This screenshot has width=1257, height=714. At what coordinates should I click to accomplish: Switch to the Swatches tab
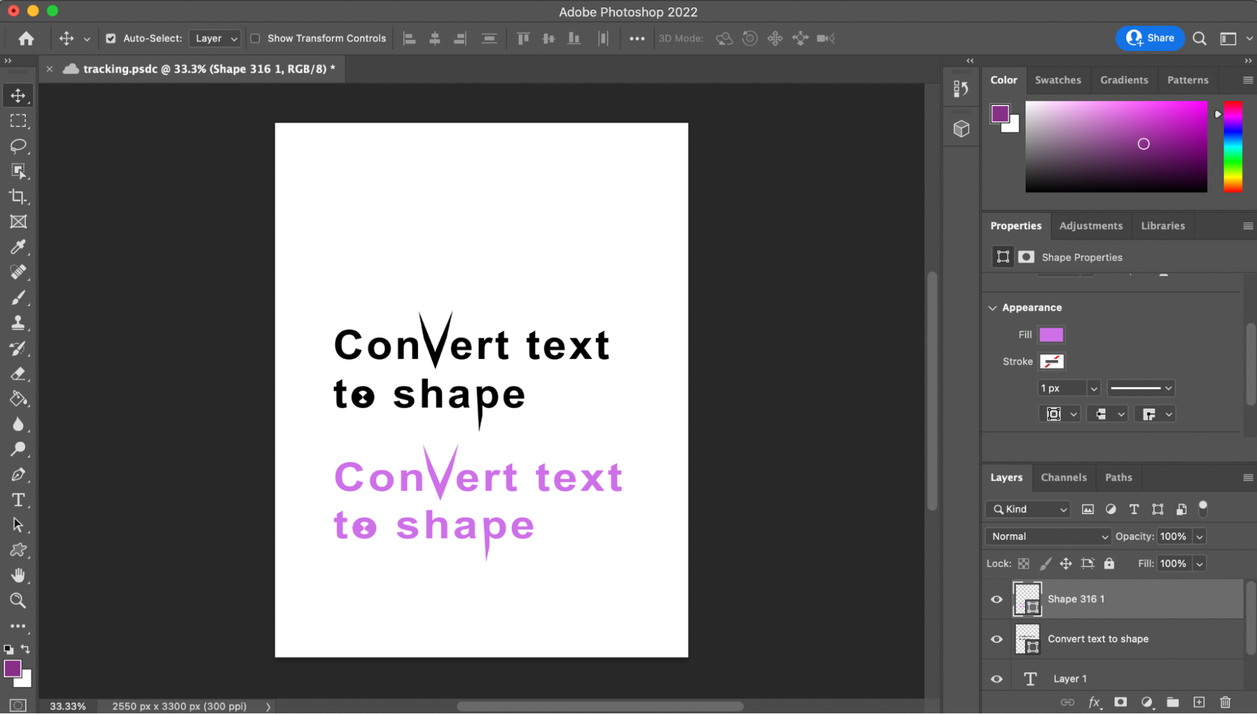(x=1058, y=80)
